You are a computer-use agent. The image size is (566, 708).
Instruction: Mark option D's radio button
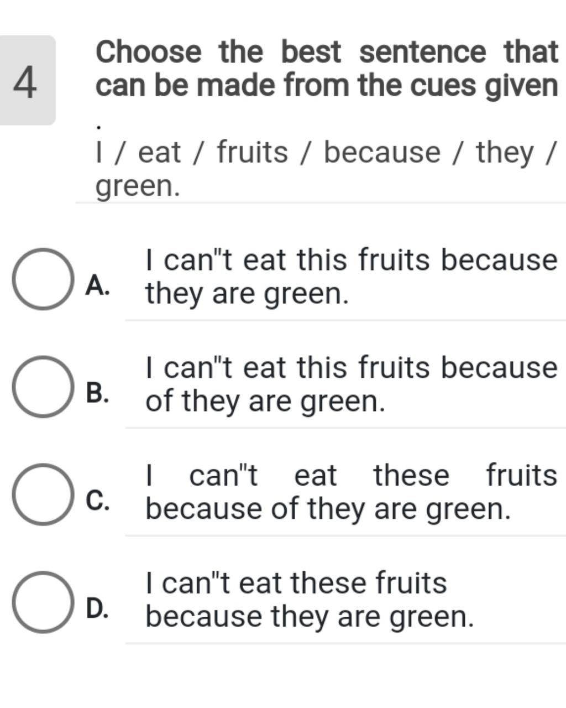(43, 602)
